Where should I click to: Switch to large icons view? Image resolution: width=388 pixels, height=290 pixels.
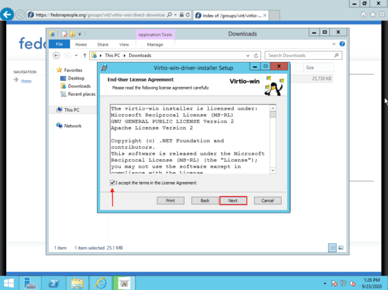point(341,247)
